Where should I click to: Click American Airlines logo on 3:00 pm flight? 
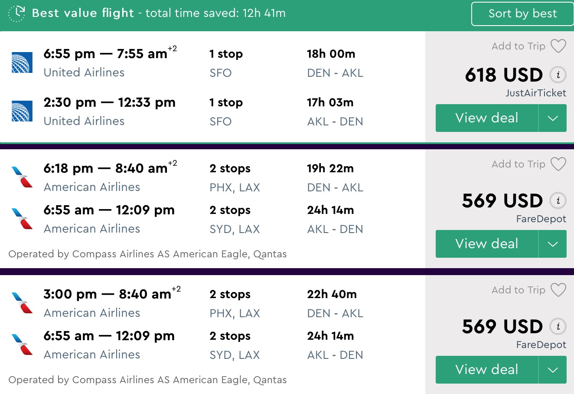(x=22, y=303)
